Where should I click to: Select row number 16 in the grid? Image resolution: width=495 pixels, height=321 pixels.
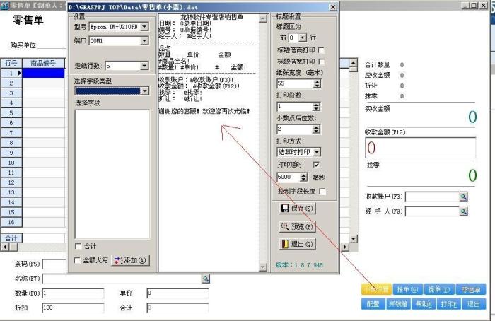click(x=11, y=222)
